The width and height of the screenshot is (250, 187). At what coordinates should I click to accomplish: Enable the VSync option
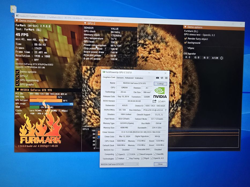click(x=186, y=48)
